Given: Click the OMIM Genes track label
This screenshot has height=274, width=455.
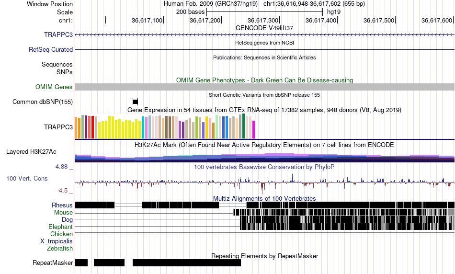Looking at the screenshot, I should pos(54,87).
